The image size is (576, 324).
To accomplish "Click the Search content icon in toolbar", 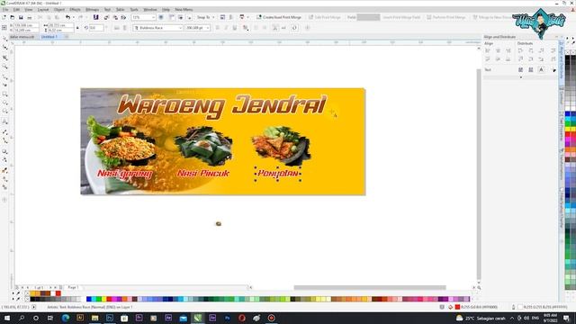I will coord(96,17).
